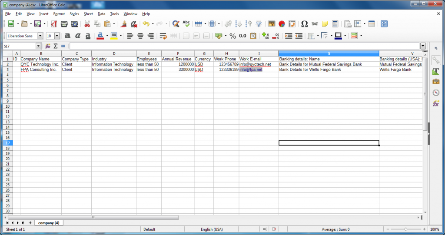Click the Formula equals button

point(63,46)
